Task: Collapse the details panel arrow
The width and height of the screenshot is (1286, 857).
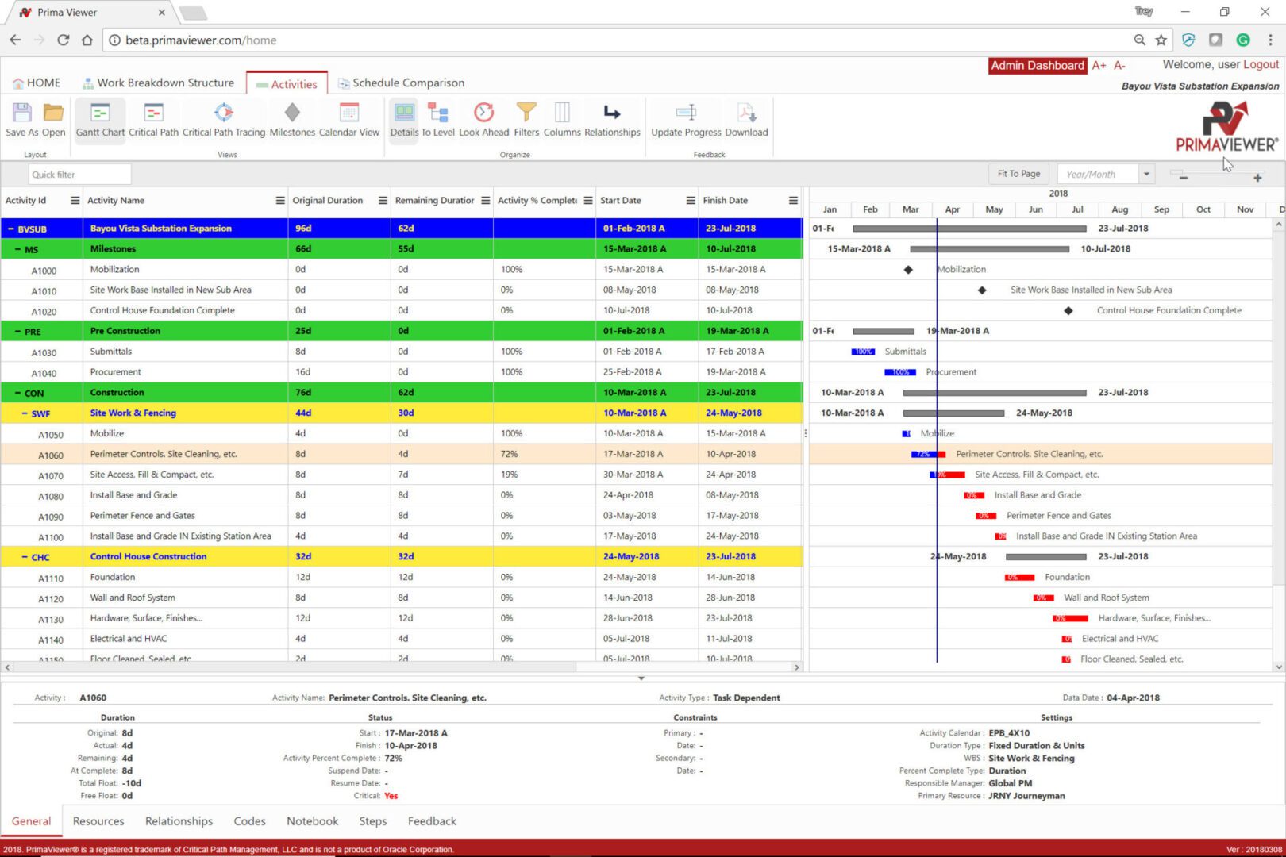Action: coord(641,678)
